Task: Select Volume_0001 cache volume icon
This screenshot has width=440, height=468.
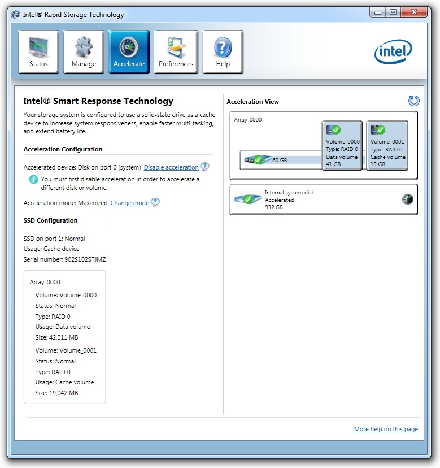Action: click(377, 129)
